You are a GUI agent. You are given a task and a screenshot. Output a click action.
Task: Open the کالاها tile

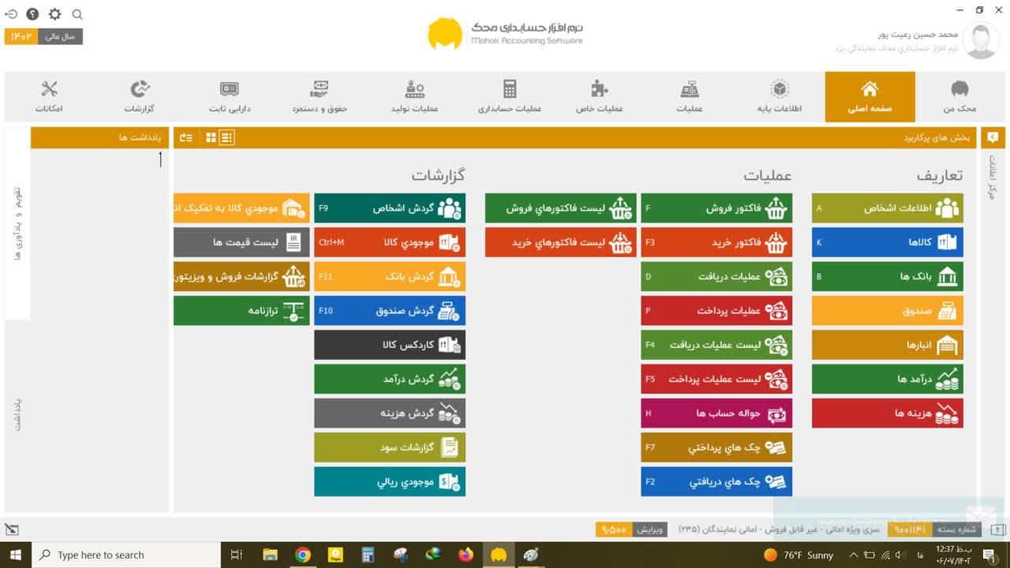click(x=888, y=242)
